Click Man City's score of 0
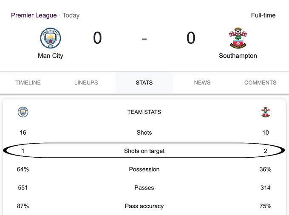The width and height of the screenshot is (289, 215). tap(97, 38)
